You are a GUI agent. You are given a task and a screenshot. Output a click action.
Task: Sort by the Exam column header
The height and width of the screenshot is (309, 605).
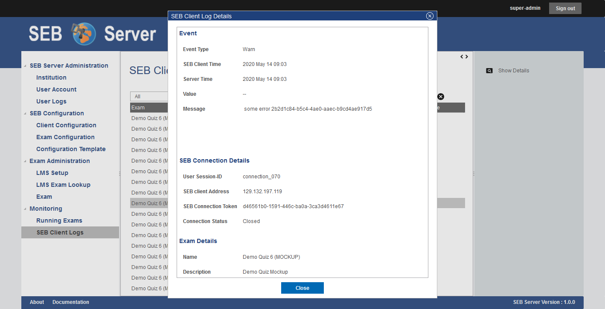(147, 108)
